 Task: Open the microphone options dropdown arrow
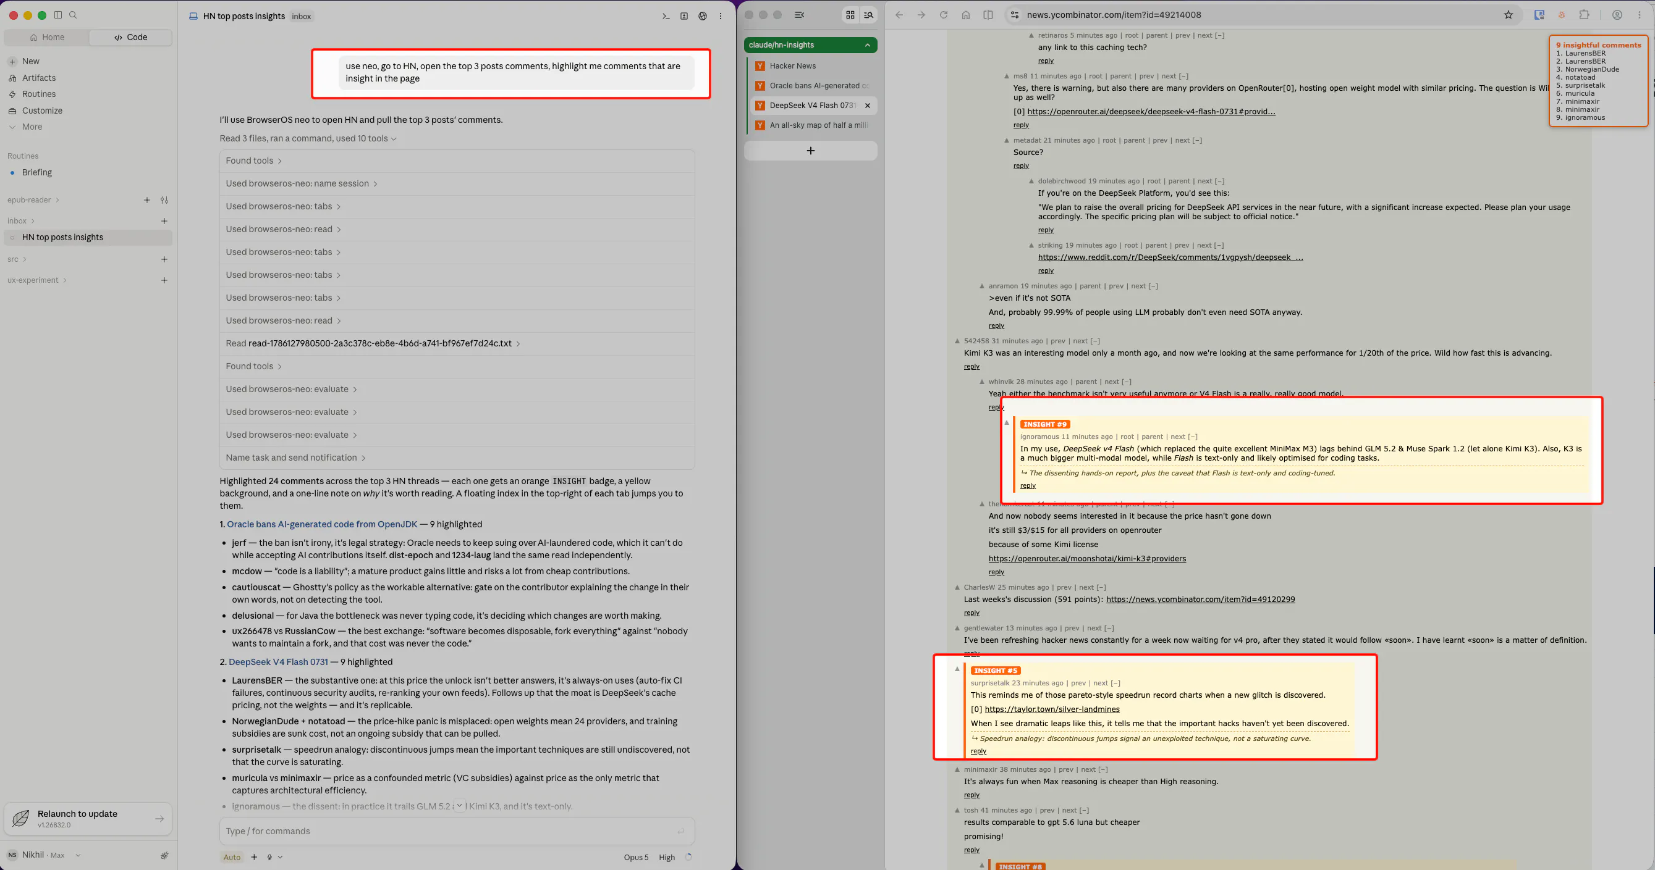tap(280, 856)
